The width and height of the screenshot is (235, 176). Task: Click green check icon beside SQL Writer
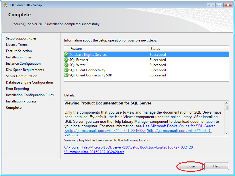click(66, 65)
